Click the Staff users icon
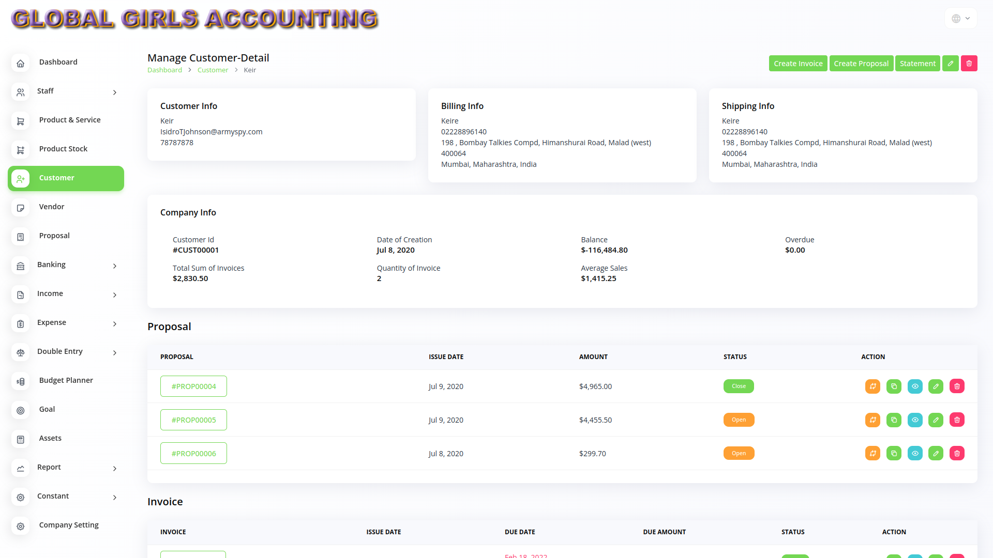This screenshot has width=993, height=558. pyautogui.click(x=20, y=92)
